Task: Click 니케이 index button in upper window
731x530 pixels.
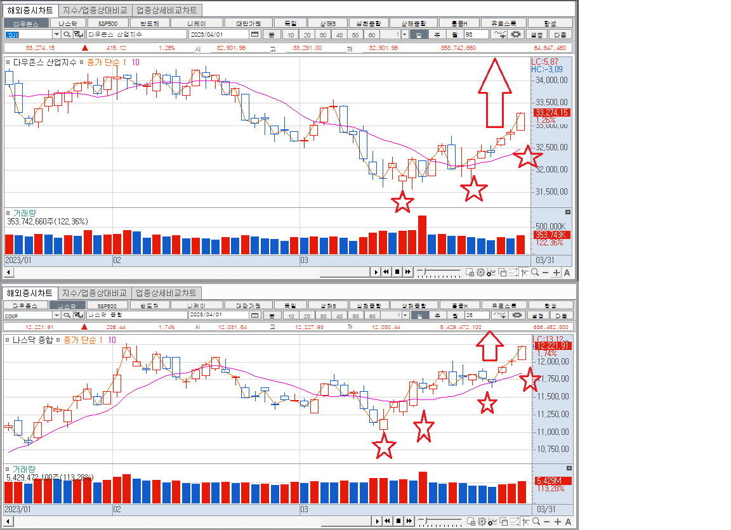Action: click(196, 23)
